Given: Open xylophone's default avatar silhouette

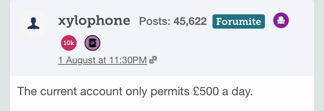Looking at the screenshot, I should (x=33, y=24).
